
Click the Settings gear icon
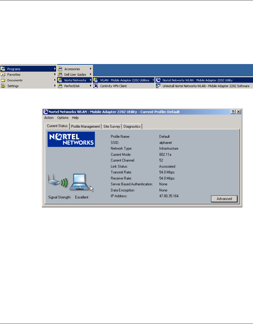[3, 86]
